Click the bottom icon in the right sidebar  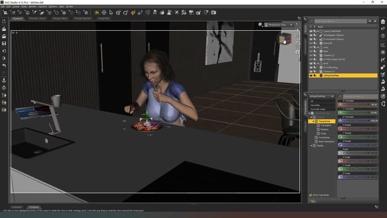383,104
